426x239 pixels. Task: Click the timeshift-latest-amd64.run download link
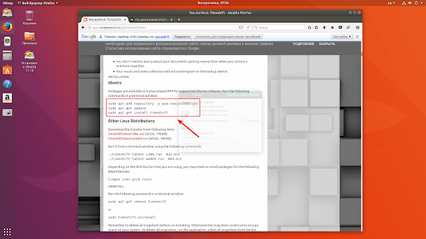[x=128, y=138]
